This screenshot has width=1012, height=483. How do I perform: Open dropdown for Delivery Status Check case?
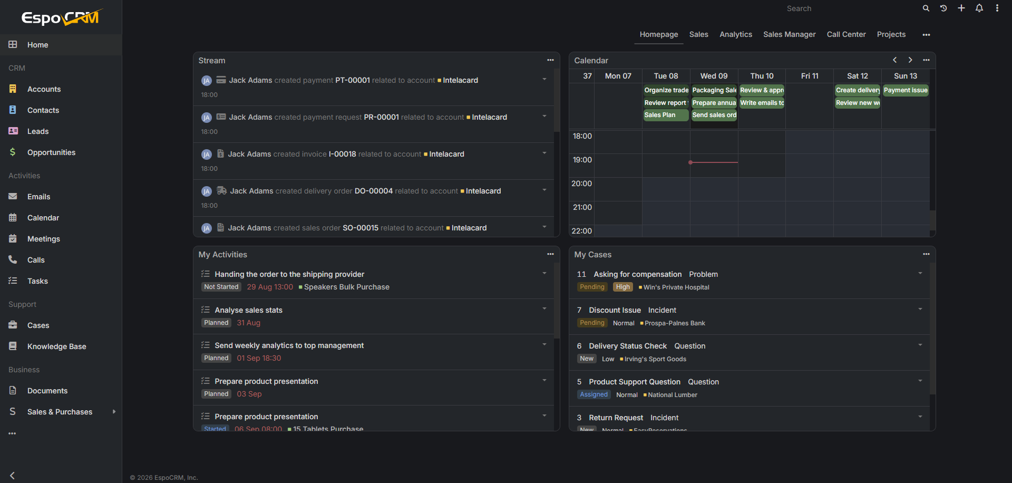pyautogui.click(x=920, y=345)
